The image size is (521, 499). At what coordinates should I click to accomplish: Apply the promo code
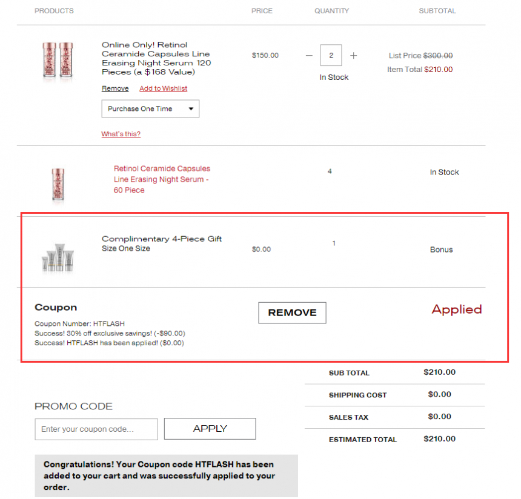click(x=210, y=429)
